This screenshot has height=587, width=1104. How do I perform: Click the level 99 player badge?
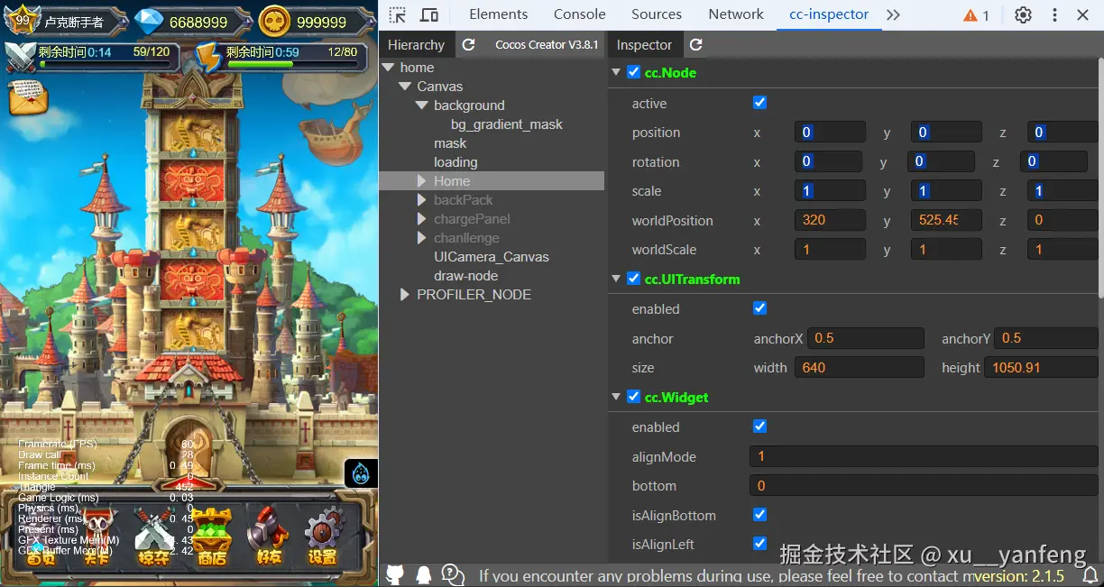[23, 20]
